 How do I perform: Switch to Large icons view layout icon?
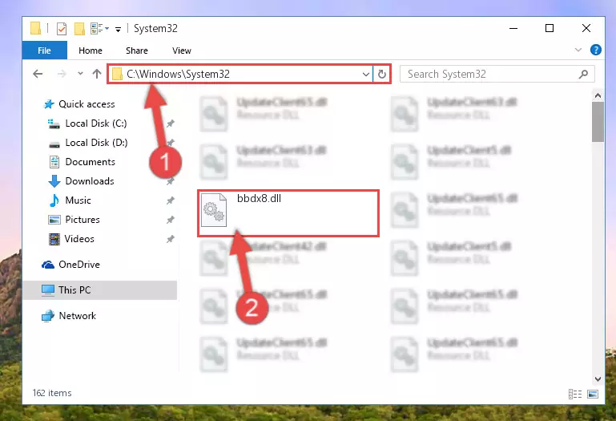[x=593, y=394]
